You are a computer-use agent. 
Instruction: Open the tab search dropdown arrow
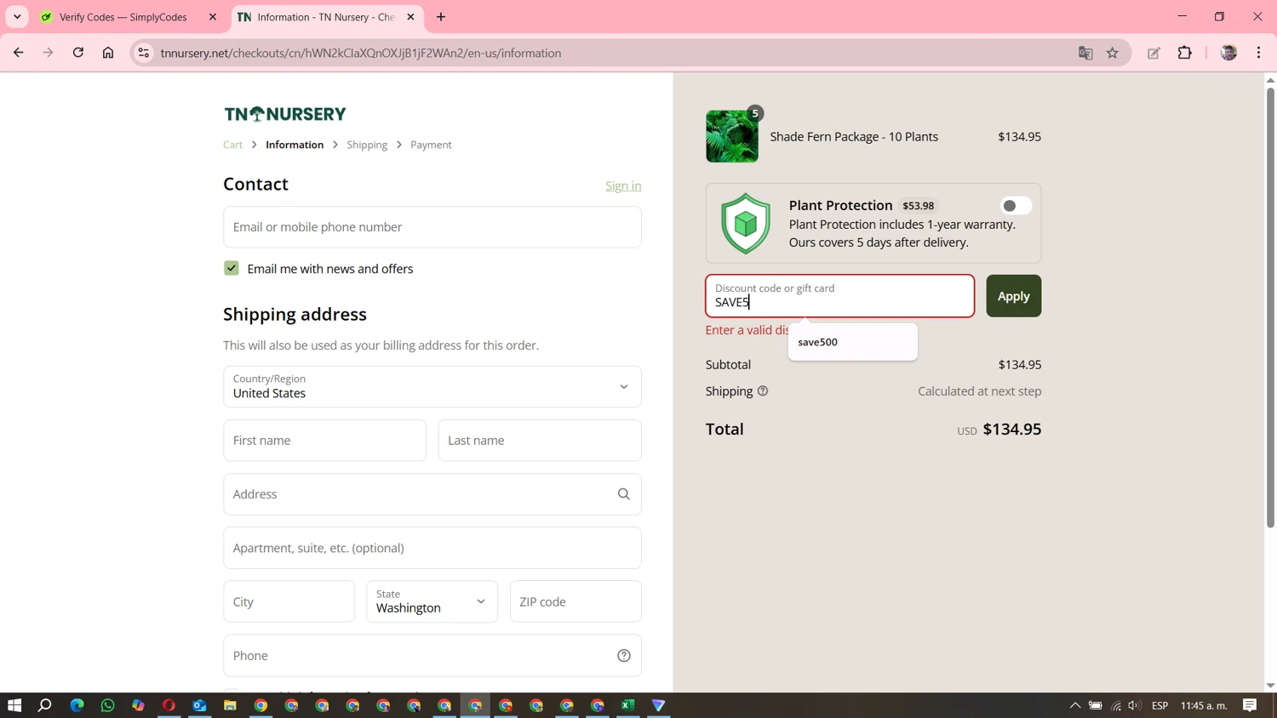17,17
